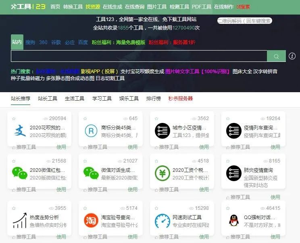The height and width of the screenshot is (243, 300).
Task: Open the 在线查询 navigation menu
Action: [135, 7]
